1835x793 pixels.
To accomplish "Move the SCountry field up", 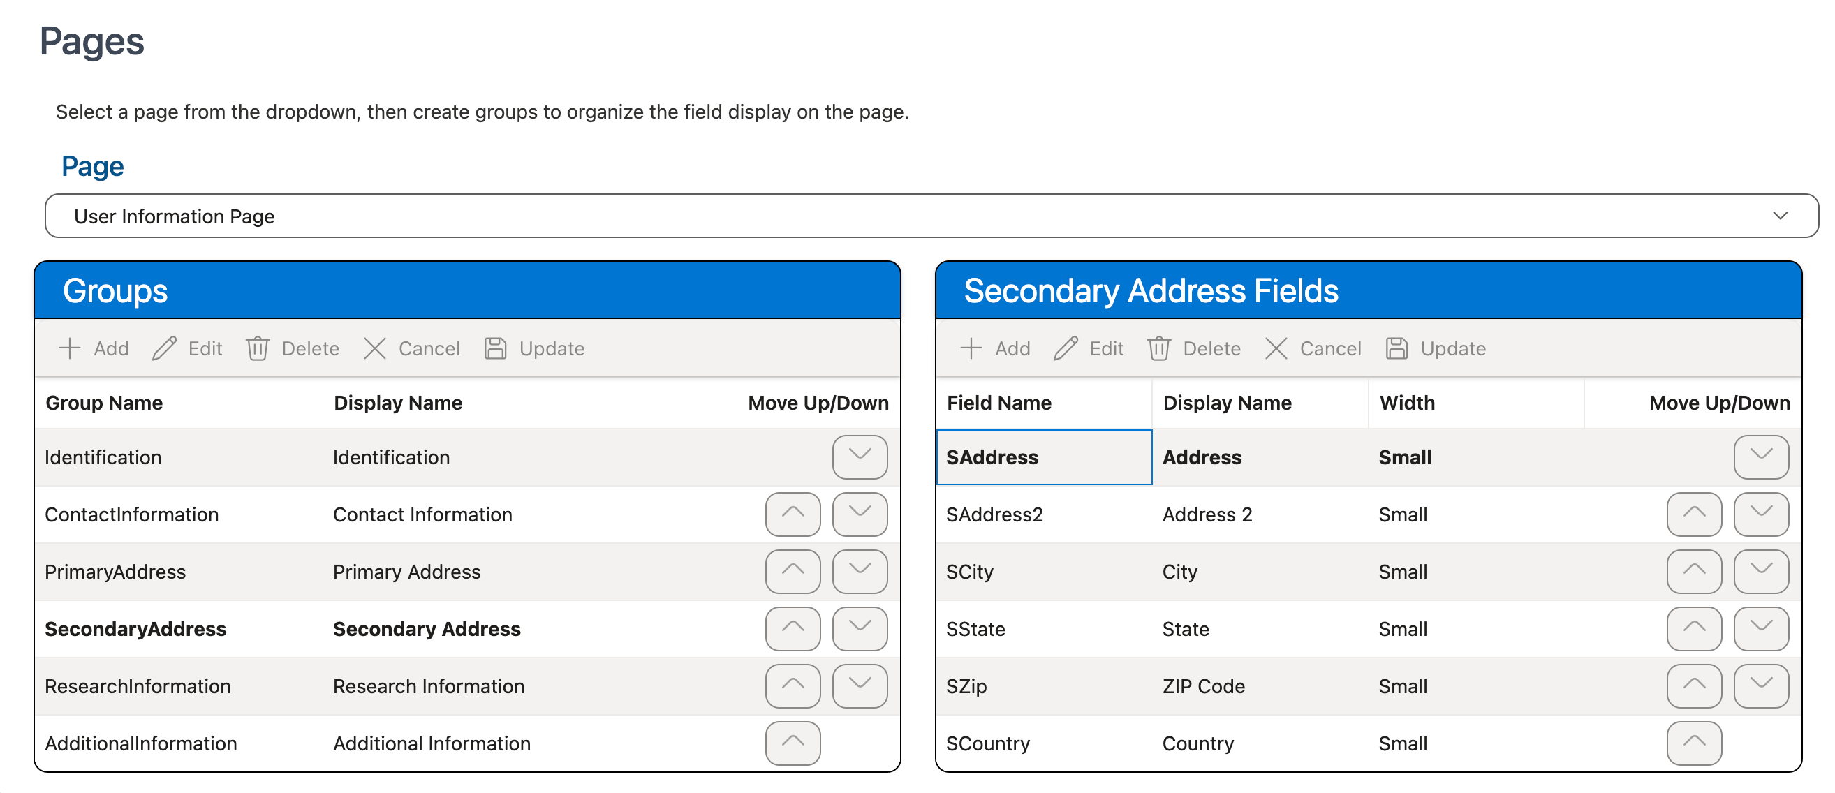I will [1693, 743].
